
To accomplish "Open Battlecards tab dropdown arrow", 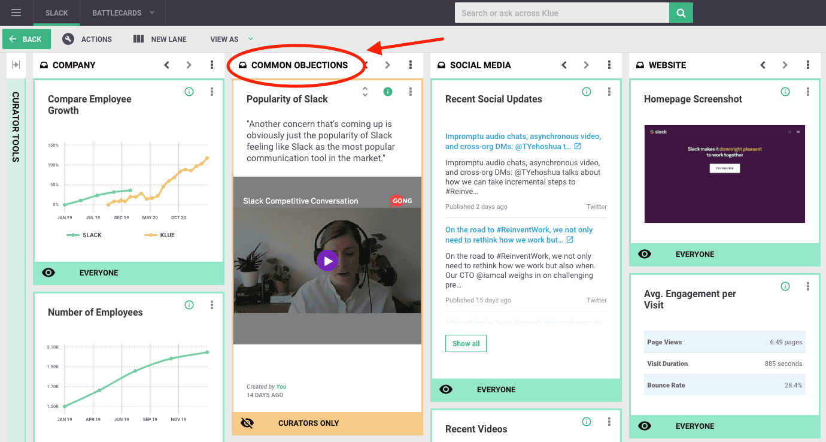I will click(151, 13).
